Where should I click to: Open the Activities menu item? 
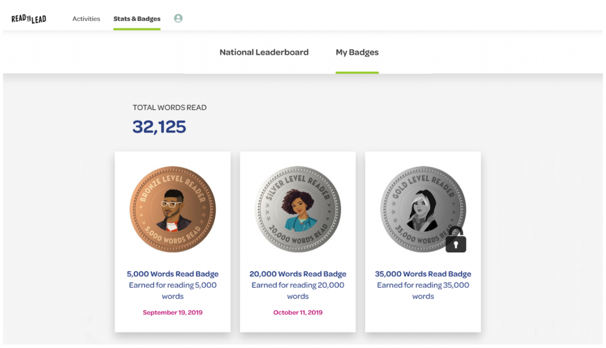coord(86,18)
